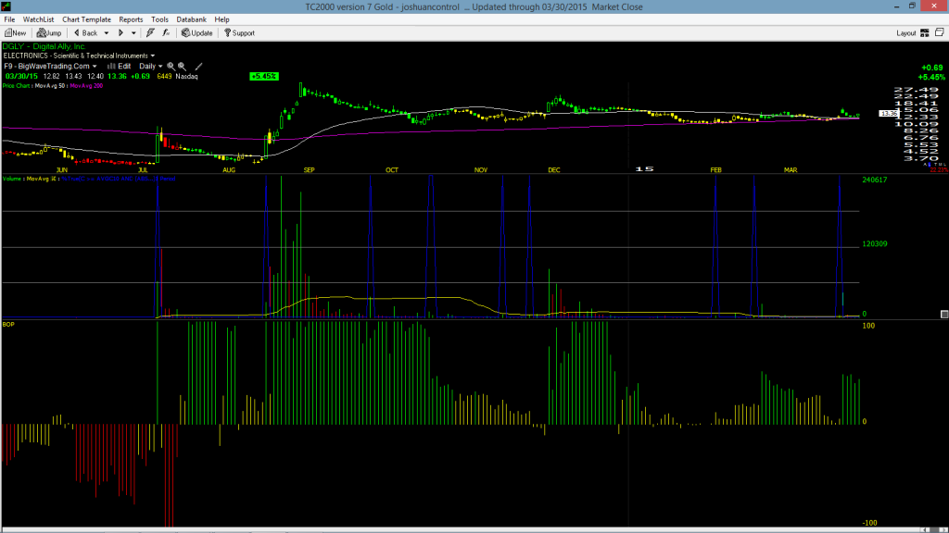Click the TC2000 app icon in title bar
Image resolution: width=949 pixels, height=533 pixels.
pos(6,6)
